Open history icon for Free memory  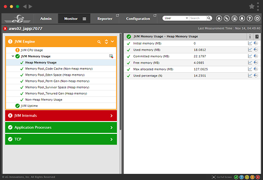[256, 63]
